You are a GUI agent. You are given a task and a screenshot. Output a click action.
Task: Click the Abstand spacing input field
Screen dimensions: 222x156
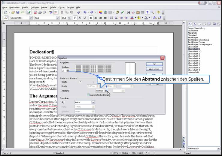pos(99,91)
